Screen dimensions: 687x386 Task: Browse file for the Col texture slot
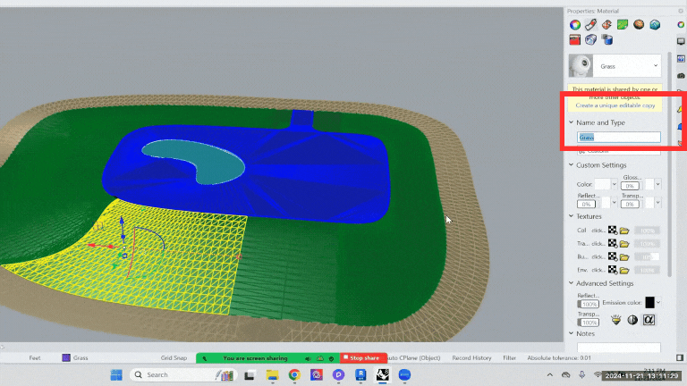tap(624, 231)
